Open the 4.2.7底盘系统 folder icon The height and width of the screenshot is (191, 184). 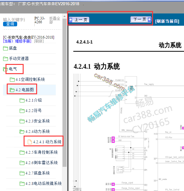[22, 173]
